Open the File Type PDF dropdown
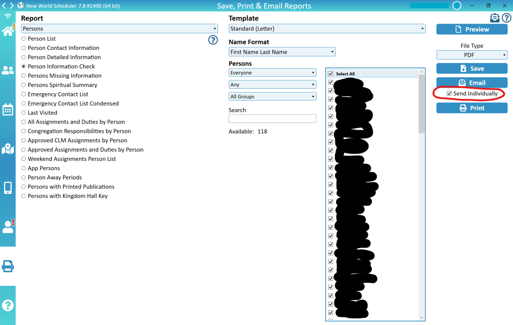The image size is (513, 325). point(472,55)
